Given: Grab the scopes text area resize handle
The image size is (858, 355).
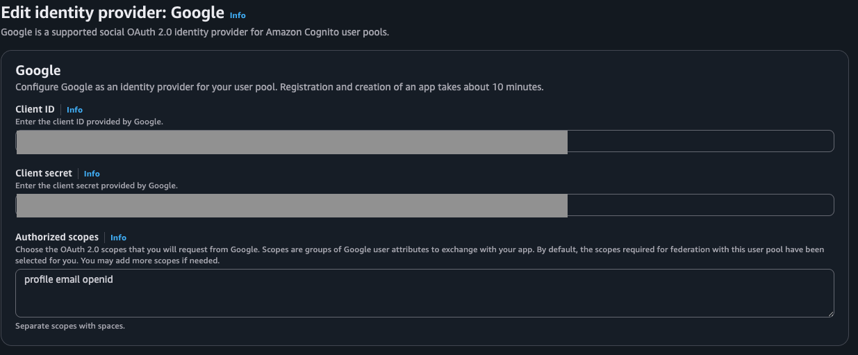Looking at the screenshot, I should [830, 313].
